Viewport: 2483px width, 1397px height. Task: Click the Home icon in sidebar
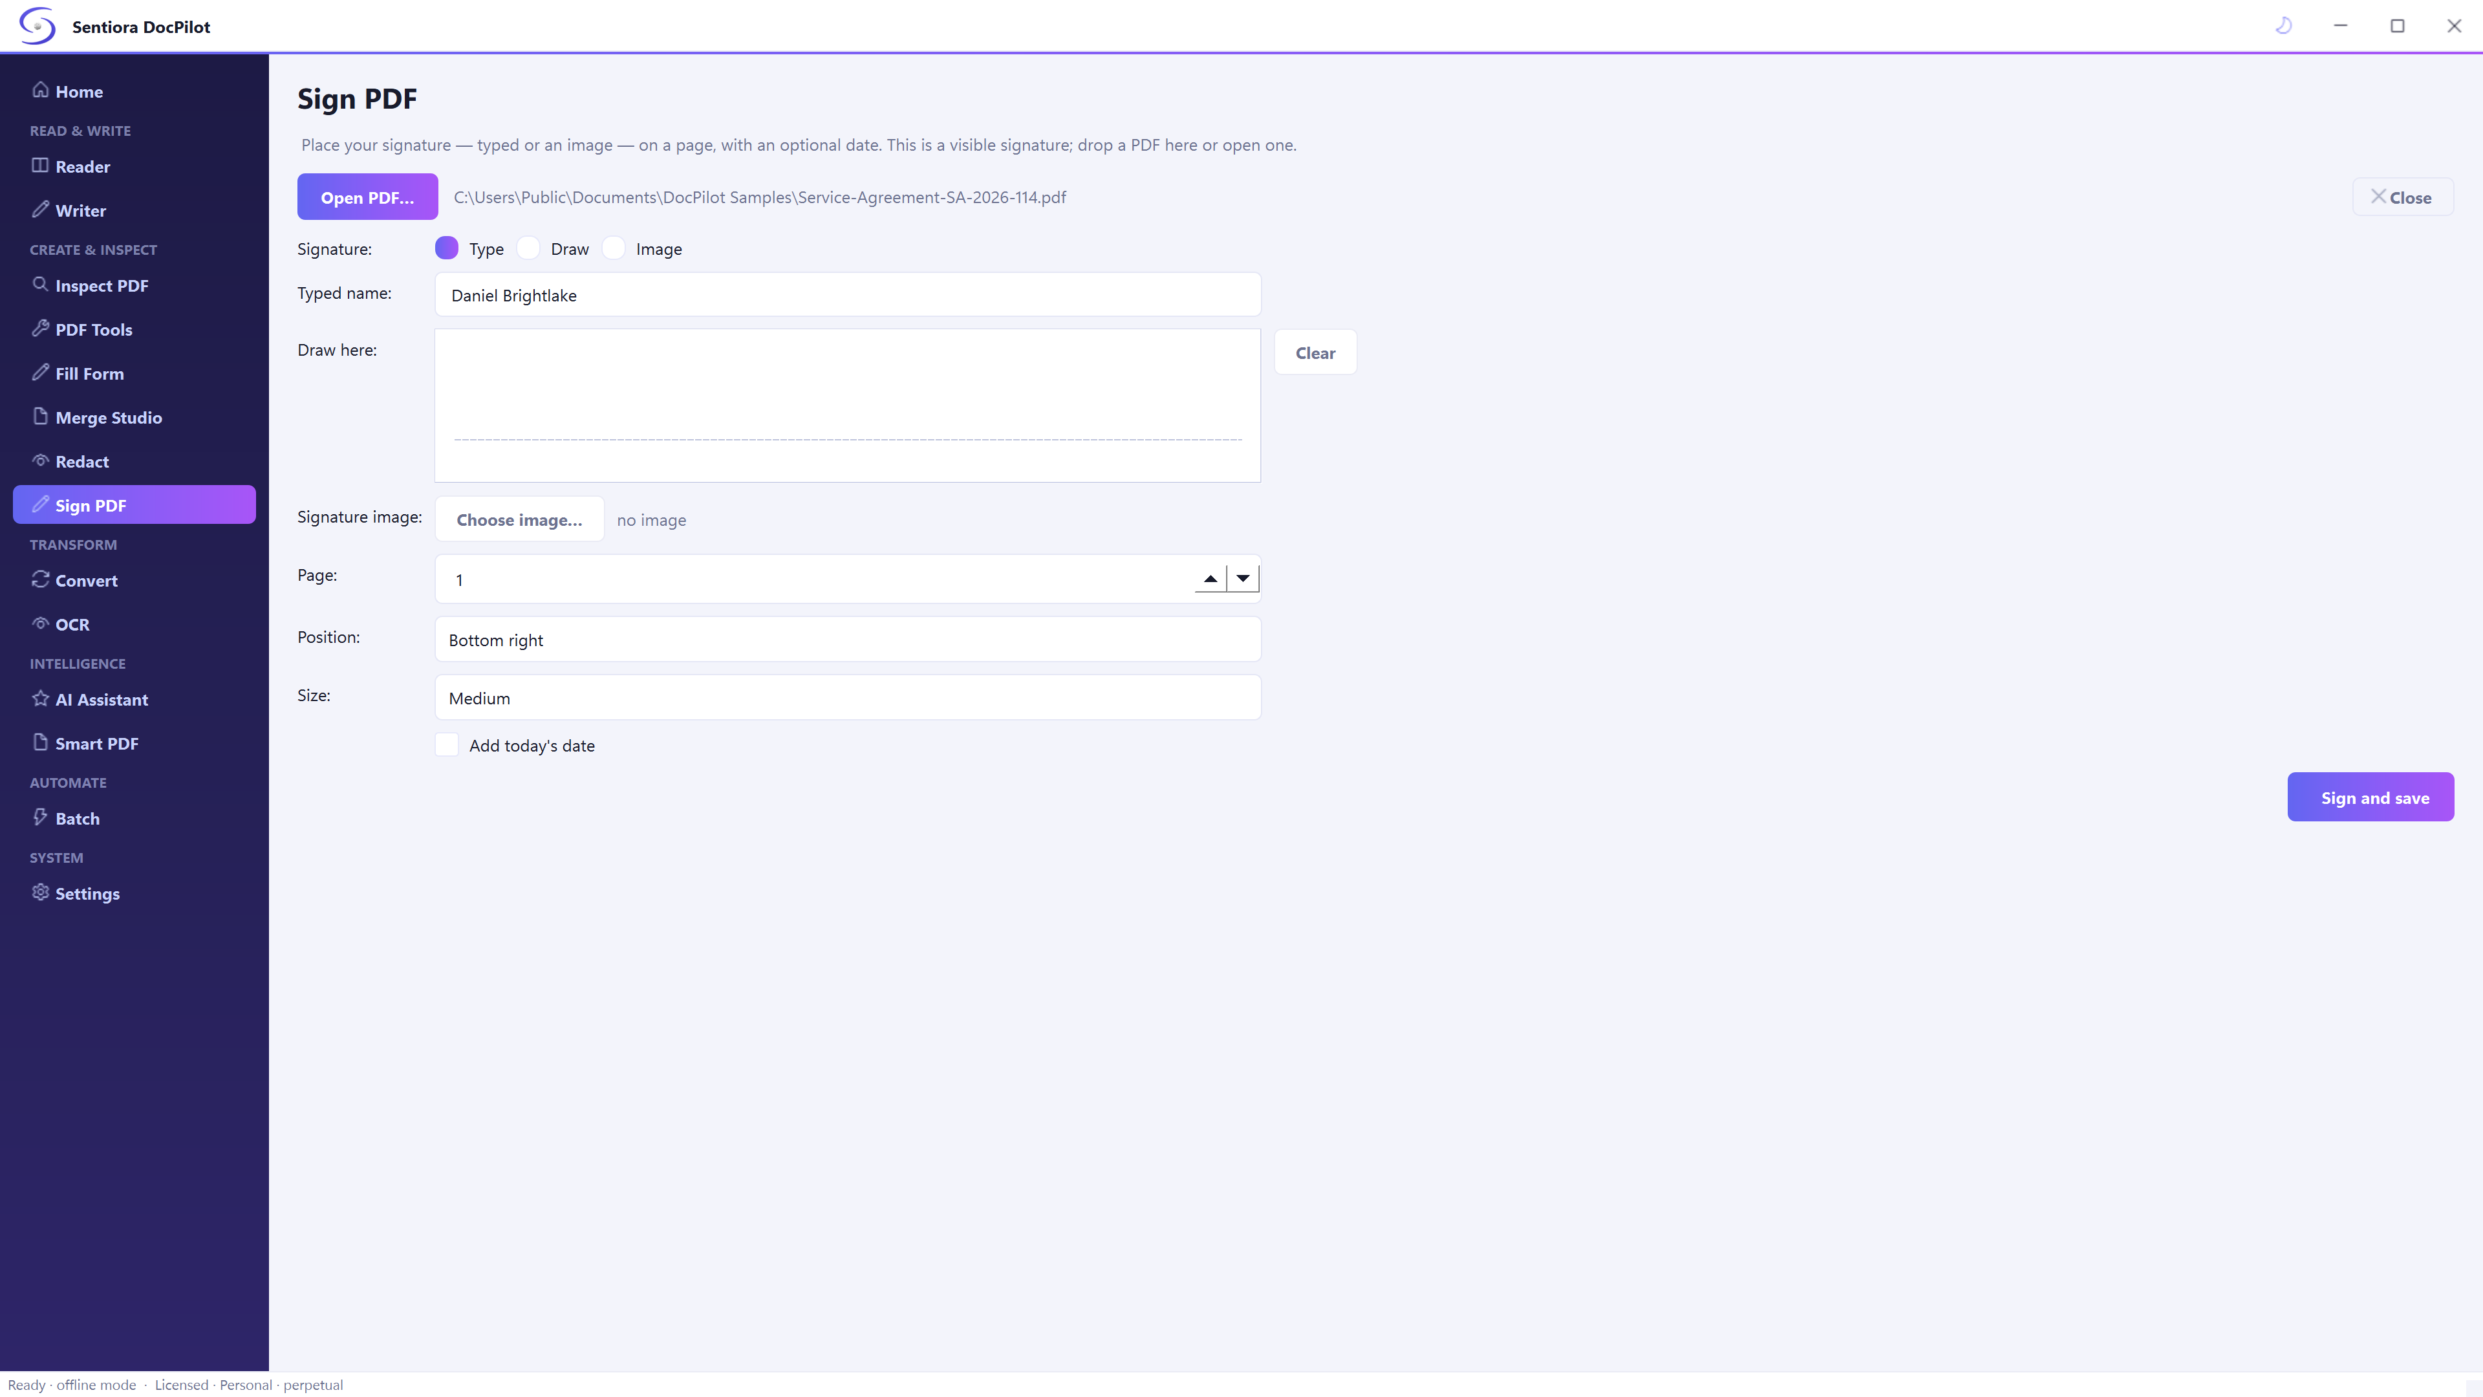pos(39,90)
